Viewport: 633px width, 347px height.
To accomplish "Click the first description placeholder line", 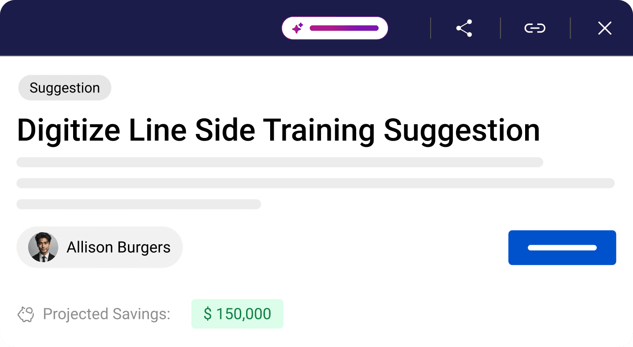I will (x=280, y=162).
